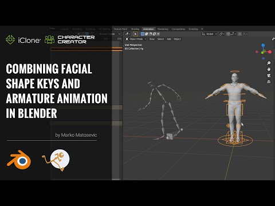This screenshot has width=275, height=206.
Task: Open the Add menu in viewport header
Action: [169, 39]
